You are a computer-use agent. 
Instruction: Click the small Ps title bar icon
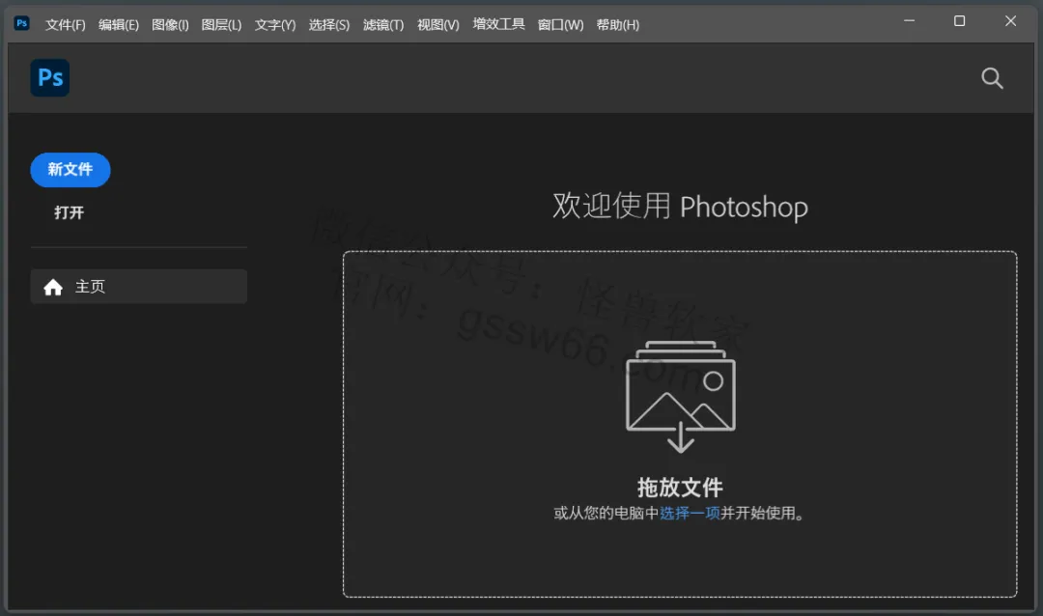[22, 23]
